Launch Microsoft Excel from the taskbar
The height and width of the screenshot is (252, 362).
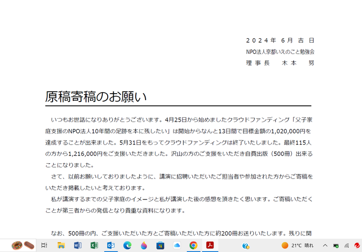tap(94, 245)
